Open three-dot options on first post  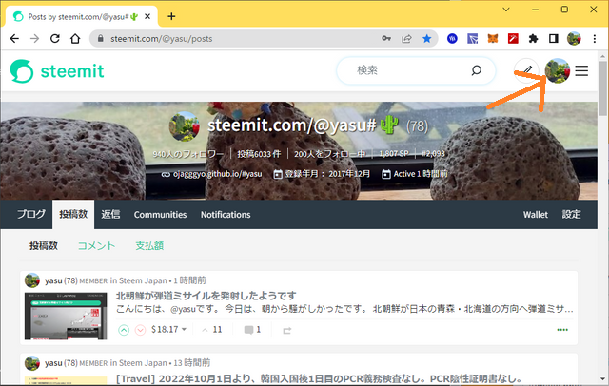coord(562,330)
